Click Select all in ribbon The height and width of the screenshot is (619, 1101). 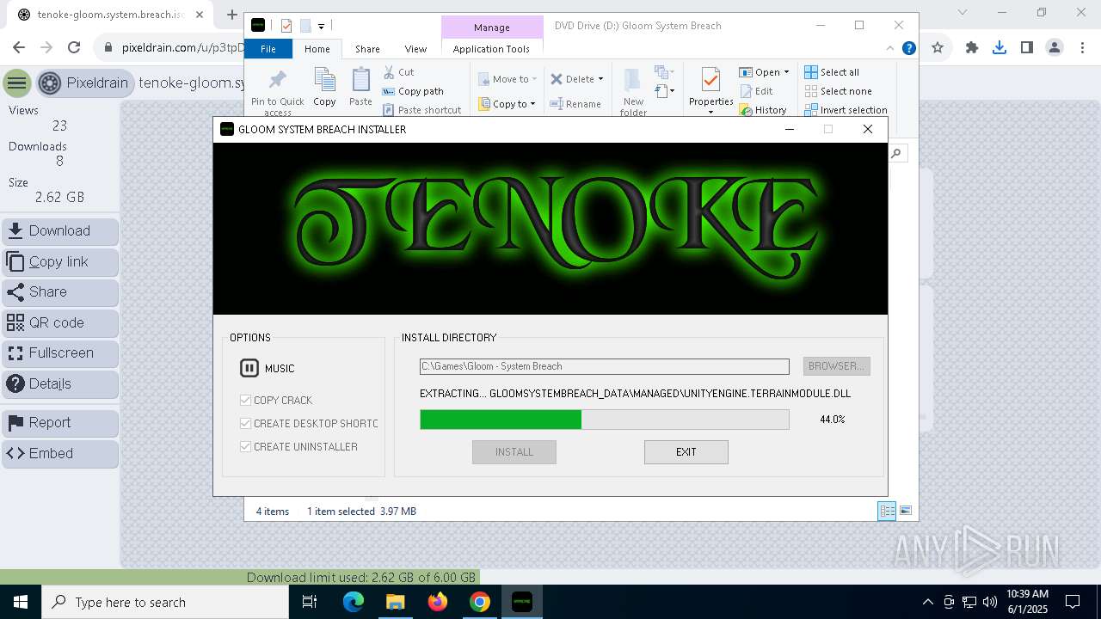point(832,72)
